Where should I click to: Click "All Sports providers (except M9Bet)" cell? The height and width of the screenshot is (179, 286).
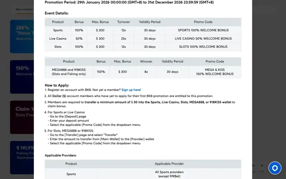pos(169,174)
